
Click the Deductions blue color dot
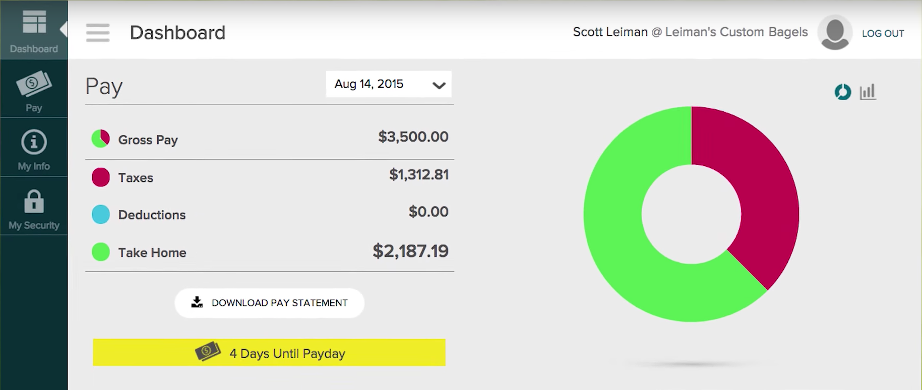101,215
